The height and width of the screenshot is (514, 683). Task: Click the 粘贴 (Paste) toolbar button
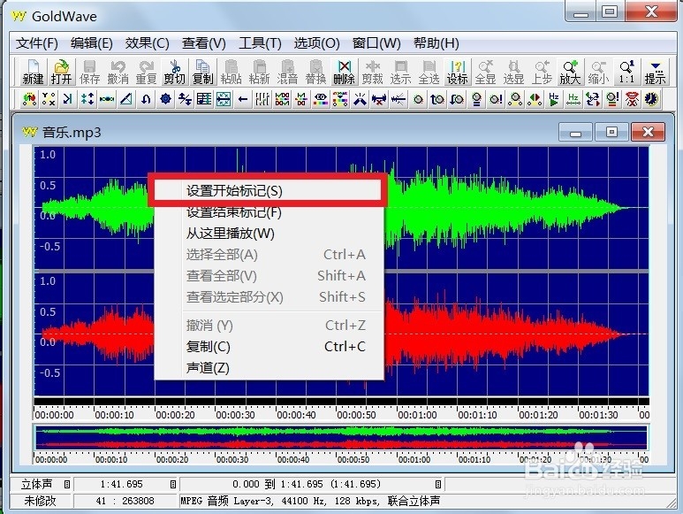[231, 72]
